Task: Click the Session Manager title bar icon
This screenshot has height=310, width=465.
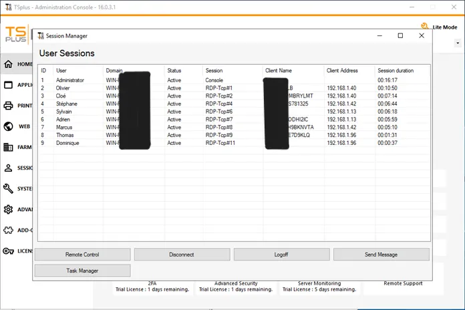Action: [x=41, y=36]
